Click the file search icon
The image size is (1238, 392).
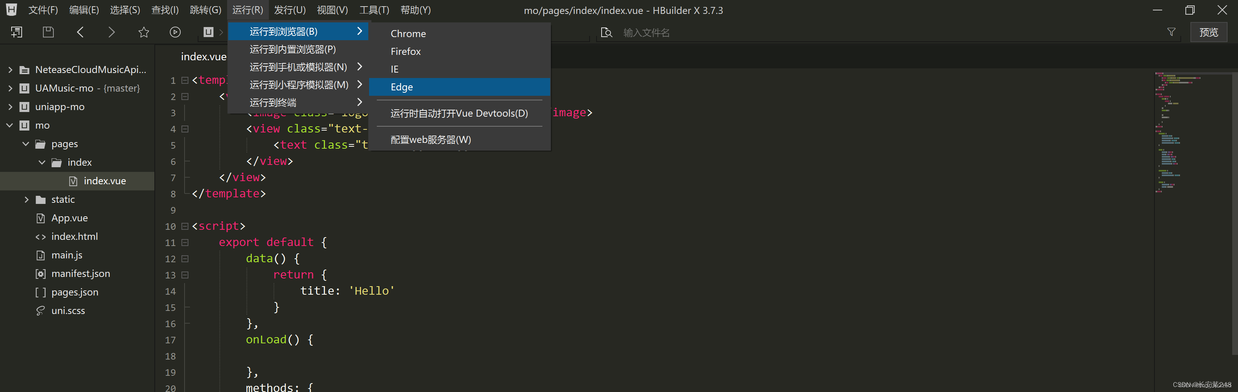pos(607,32)
